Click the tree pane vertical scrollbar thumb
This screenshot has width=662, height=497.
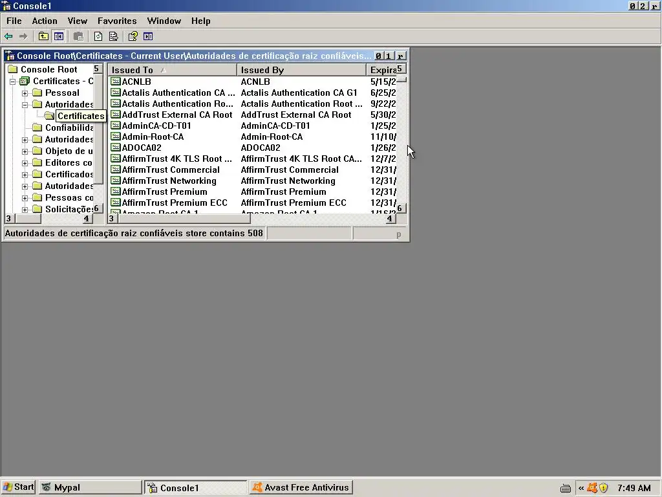click(98, 129)
